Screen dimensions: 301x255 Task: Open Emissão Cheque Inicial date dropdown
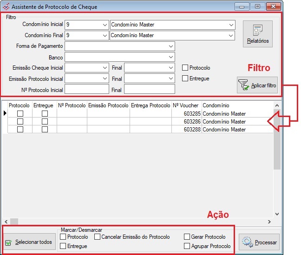click(105, 68)
